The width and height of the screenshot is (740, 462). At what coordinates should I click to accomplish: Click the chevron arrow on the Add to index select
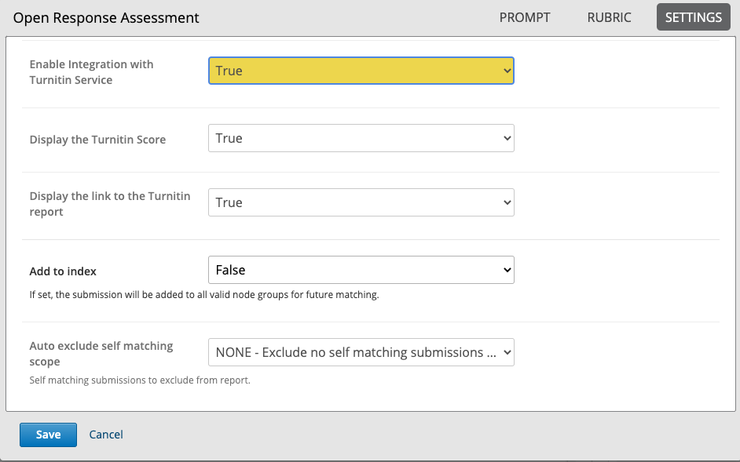(x=507, y=270)
